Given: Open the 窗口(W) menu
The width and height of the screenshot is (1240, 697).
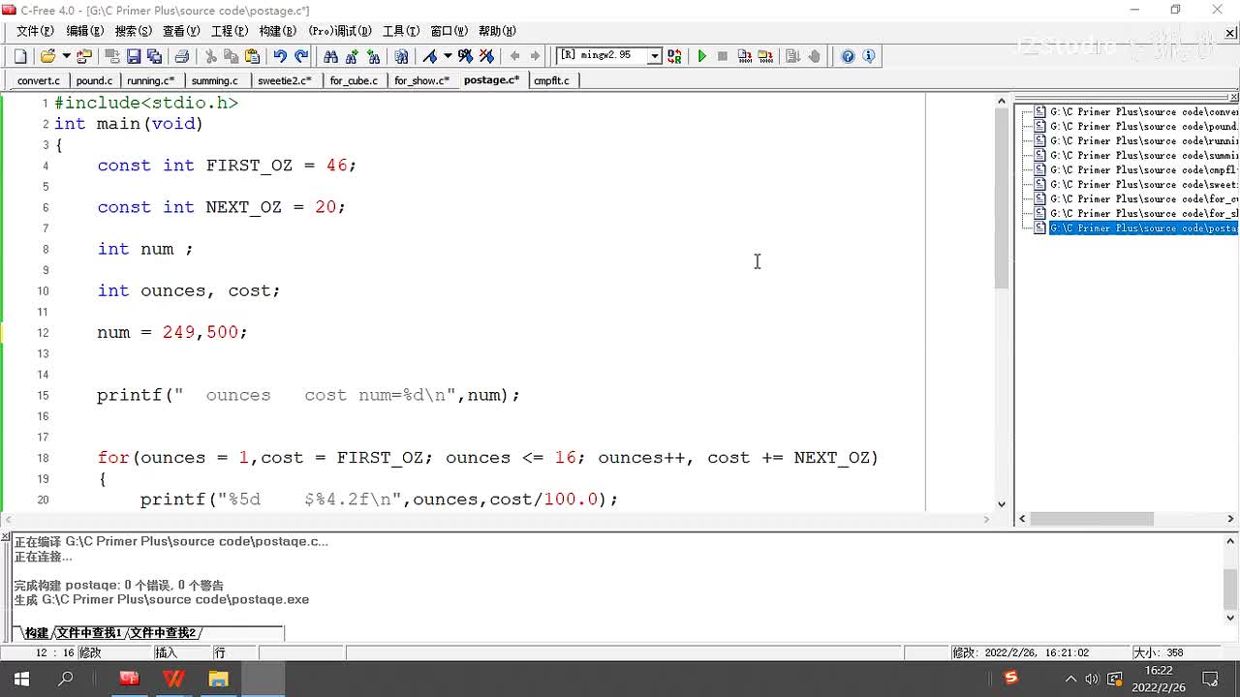Looking at the screenshot, I should coord(449,31).
